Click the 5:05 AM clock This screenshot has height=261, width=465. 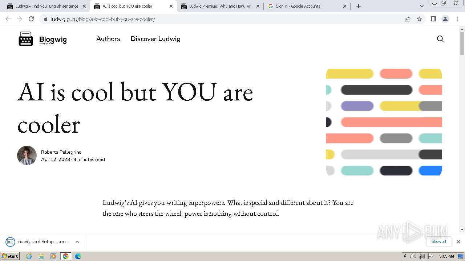[x=446, y=256]
